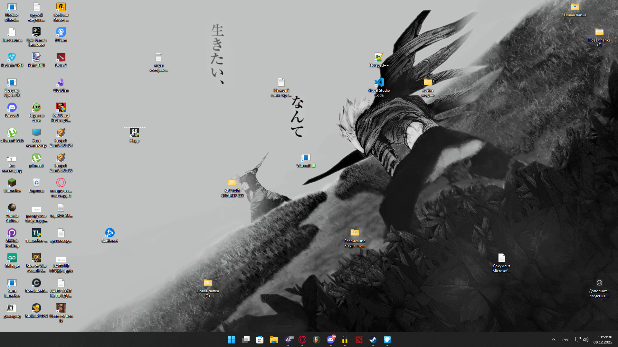Select the GitHub Desktop shortcut icon

pos(12,238)
